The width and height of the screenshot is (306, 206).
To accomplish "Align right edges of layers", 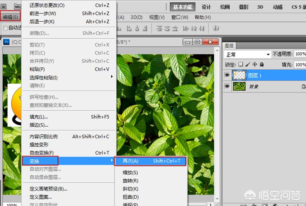I will click(x=145, y=29).
